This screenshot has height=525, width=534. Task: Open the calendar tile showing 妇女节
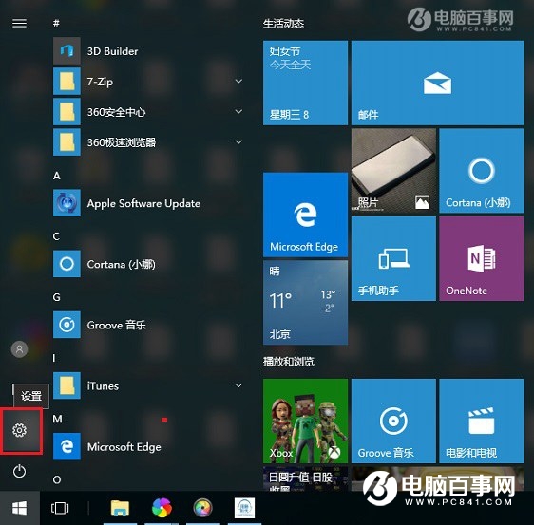click(x=306, y=83)
